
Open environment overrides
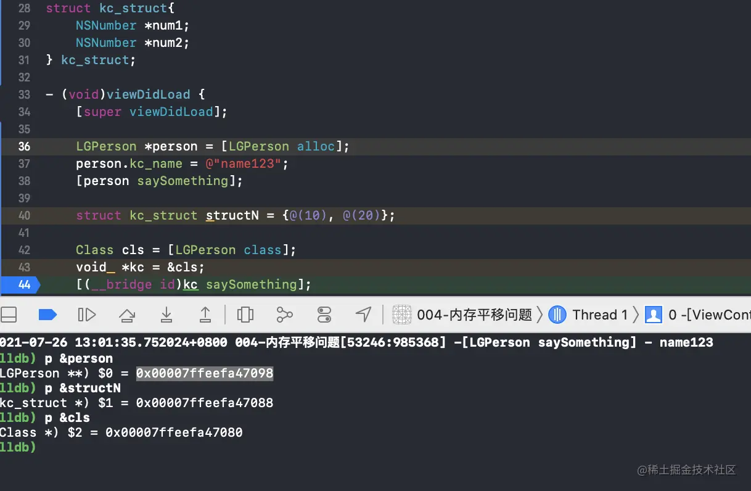coord(324,315)
